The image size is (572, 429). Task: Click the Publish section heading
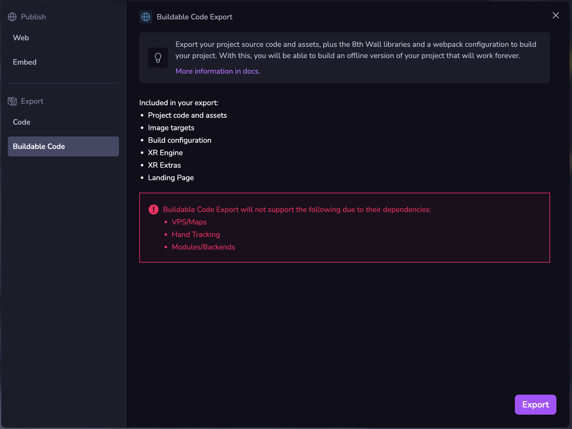[x=33, y=17]
